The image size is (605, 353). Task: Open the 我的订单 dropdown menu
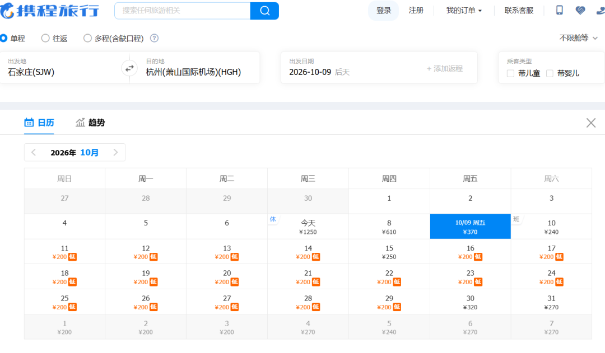[x=464, y=11]
